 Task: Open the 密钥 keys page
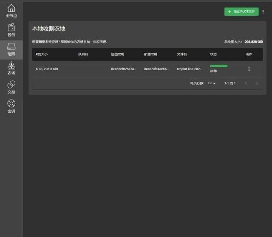click(x=11, y=106)
